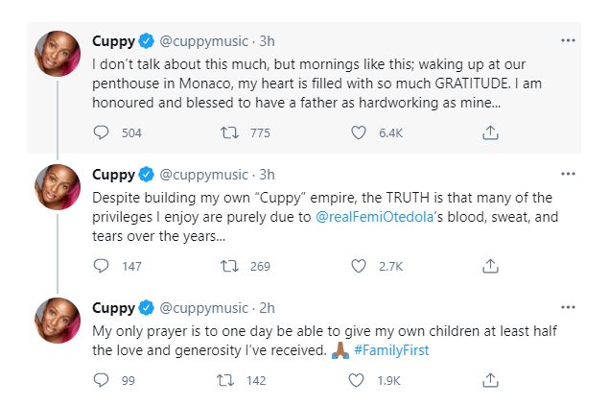Reply to the "Cuppy" empire tweet
609x406 pixels.
coord(101,266)
